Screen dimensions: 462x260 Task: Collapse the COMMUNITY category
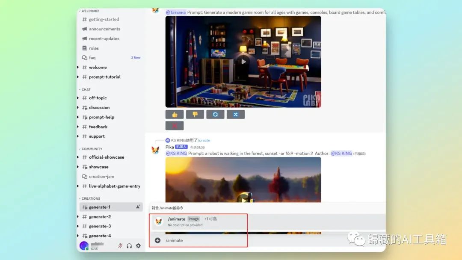click(x=92, y=149)
